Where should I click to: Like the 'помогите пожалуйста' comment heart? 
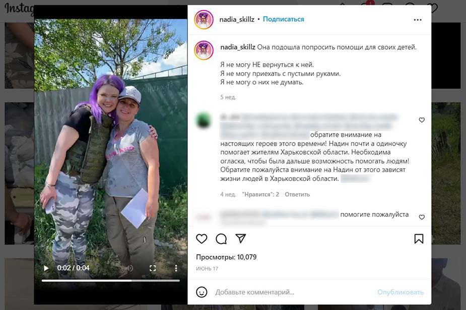(x=422, y=217)
